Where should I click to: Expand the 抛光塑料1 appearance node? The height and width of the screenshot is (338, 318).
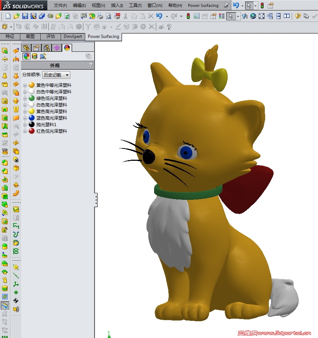(x=24, y=124)
